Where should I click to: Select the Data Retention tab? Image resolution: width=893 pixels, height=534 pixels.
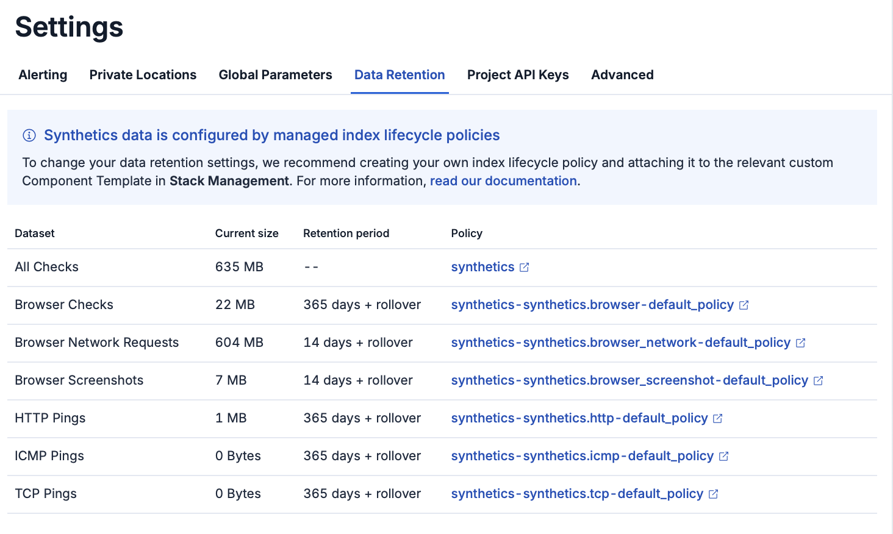pyautogui.click(x=400, y=74)
